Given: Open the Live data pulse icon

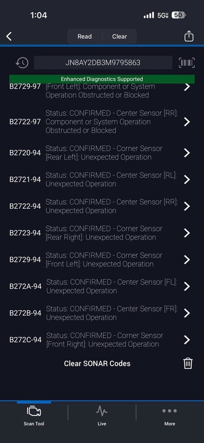Looking at the screenshot, I should coord(102,411).
